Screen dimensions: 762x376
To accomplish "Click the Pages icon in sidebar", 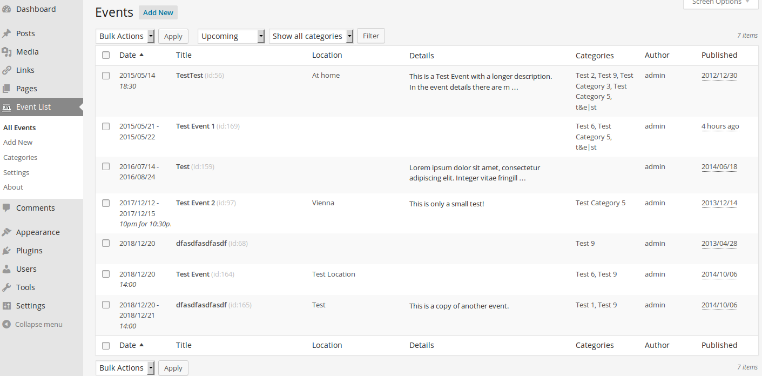I will click(6, 89).
